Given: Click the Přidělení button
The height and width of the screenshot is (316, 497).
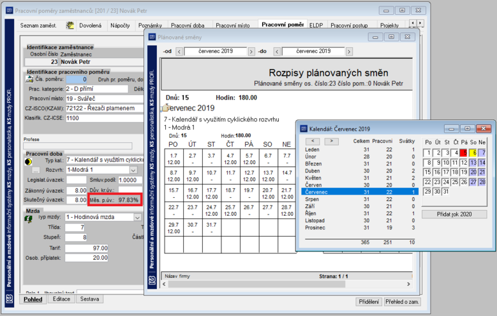Looking at the screenshot, I should click(x=369, y=302).
